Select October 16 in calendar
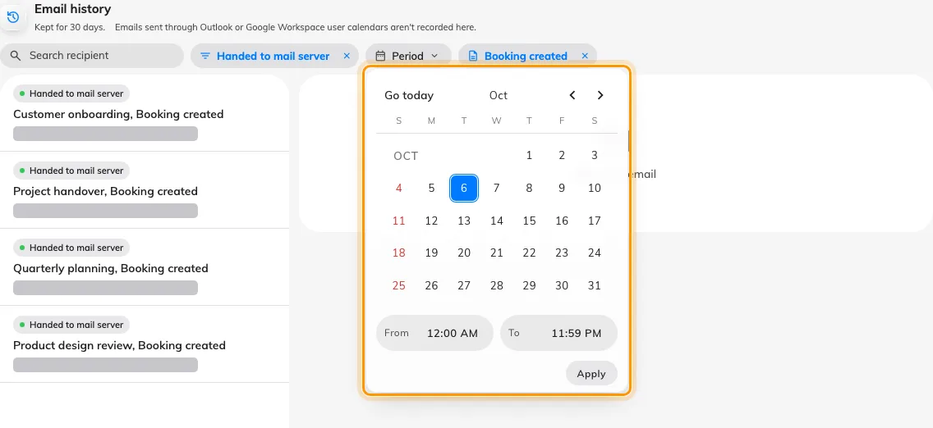The image size is (933, 428). 562,221
